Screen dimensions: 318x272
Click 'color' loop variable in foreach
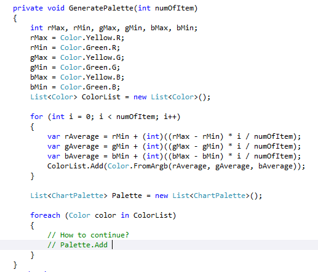click(105, 215)
